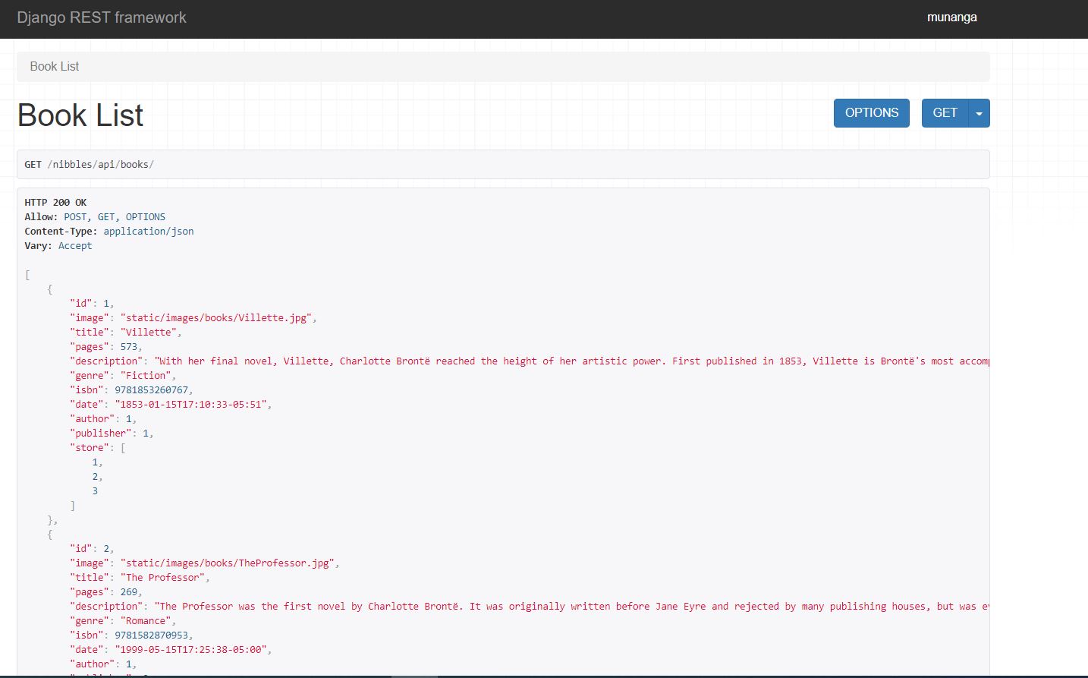Click the munanga user menu
Image resolution: width=1088 pixels, height=678 pixels.
pos(951,17)
